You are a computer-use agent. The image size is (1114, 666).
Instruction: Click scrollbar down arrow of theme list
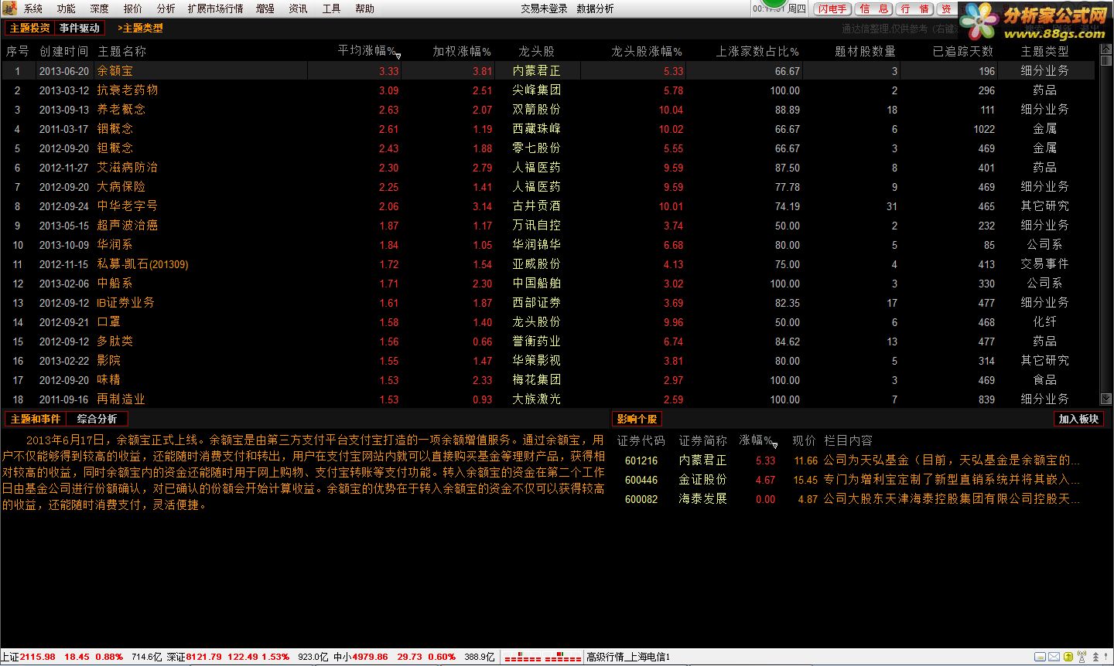(1105, 399)
